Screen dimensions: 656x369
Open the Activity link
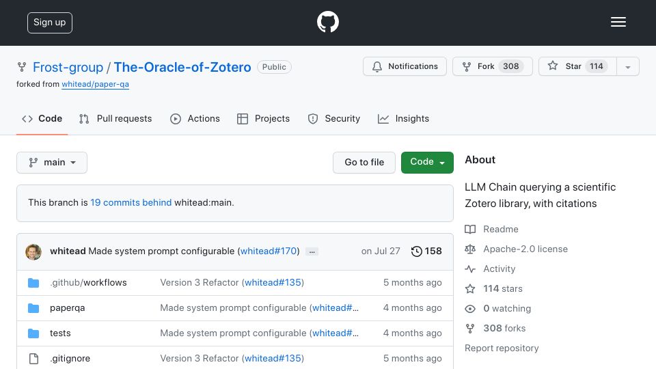499,269
